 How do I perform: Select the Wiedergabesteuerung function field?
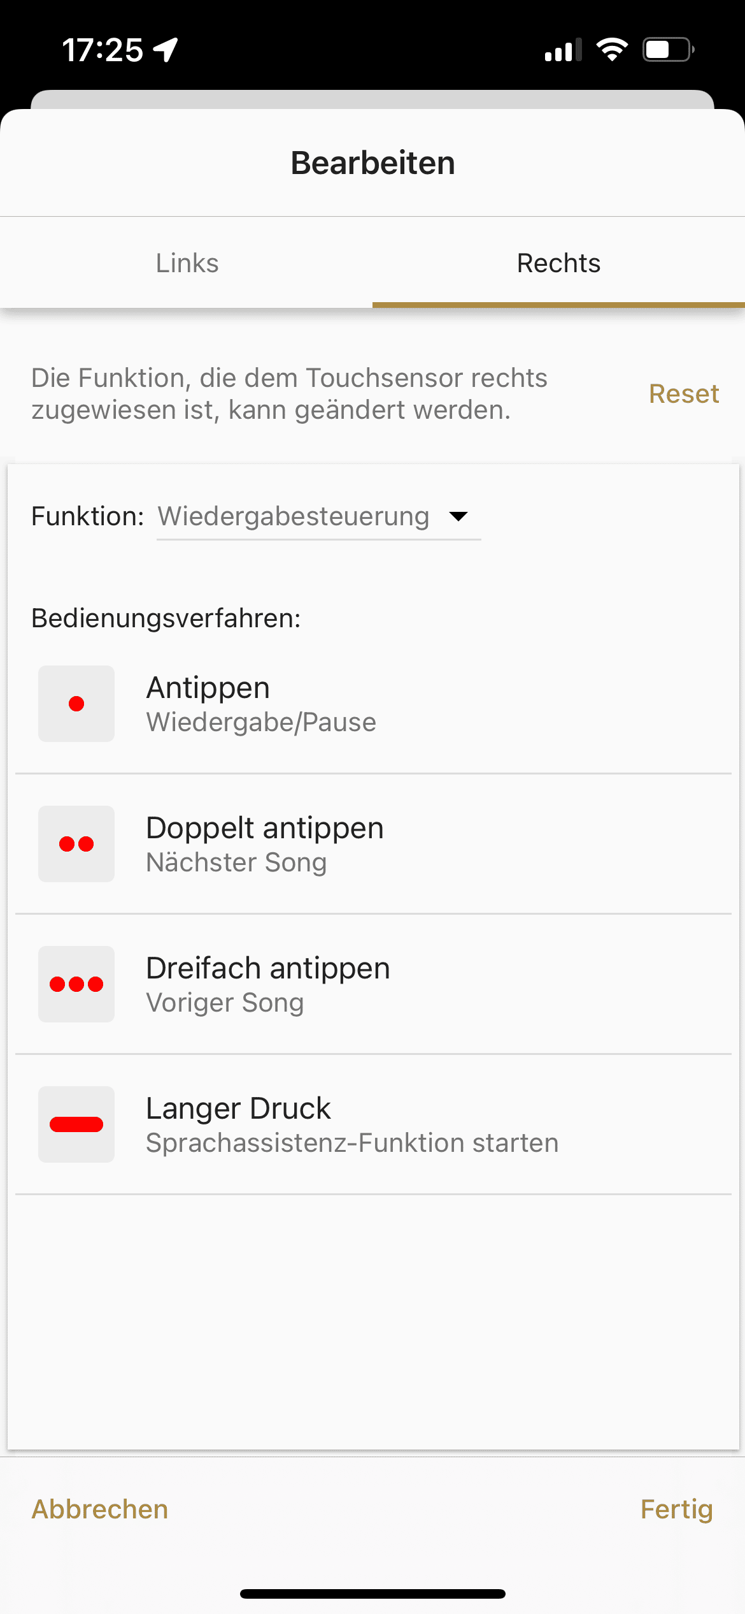click(x=294, y=516)
